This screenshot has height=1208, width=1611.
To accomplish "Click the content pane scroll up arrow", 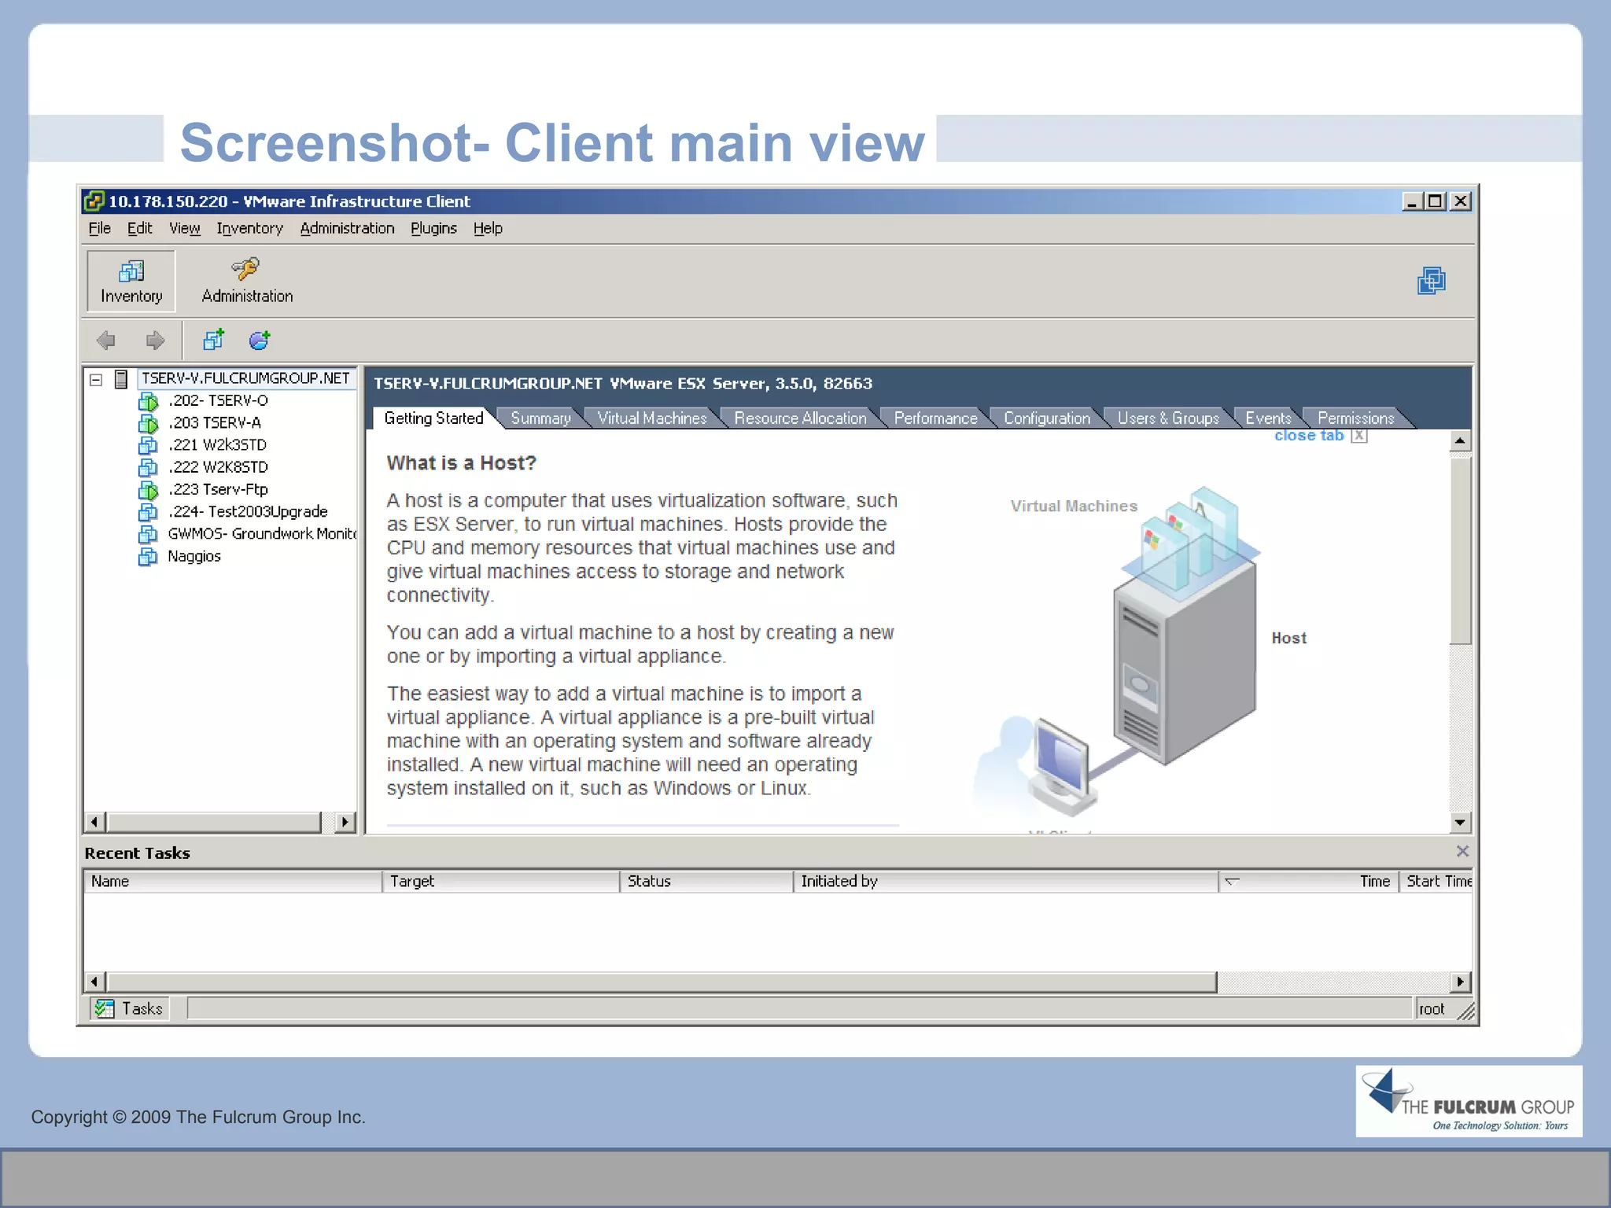I will [1460, 440].
